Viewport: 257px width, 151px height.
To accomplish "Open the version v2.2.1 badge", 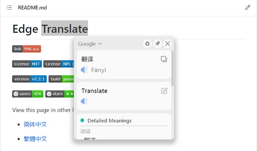I will pos(29,79).
